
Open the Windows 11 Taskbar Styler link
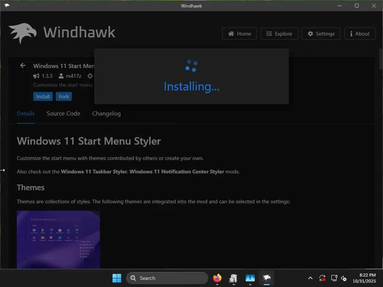click(94, 172)
